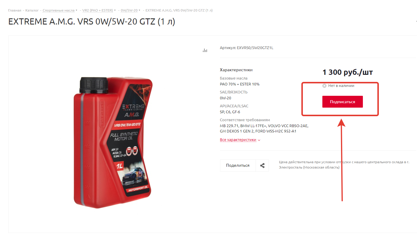Viewport: 417px width, 238px height.
Task: Expand chevron next to Все характеристики
Action: (x=259, y=140)
